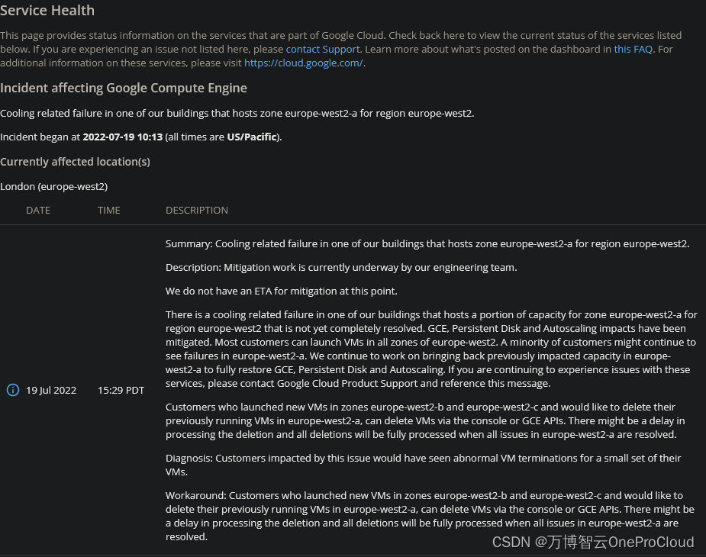Click the 'We do not have an ETA' line

pyautogui.click(x=282, y=291)
